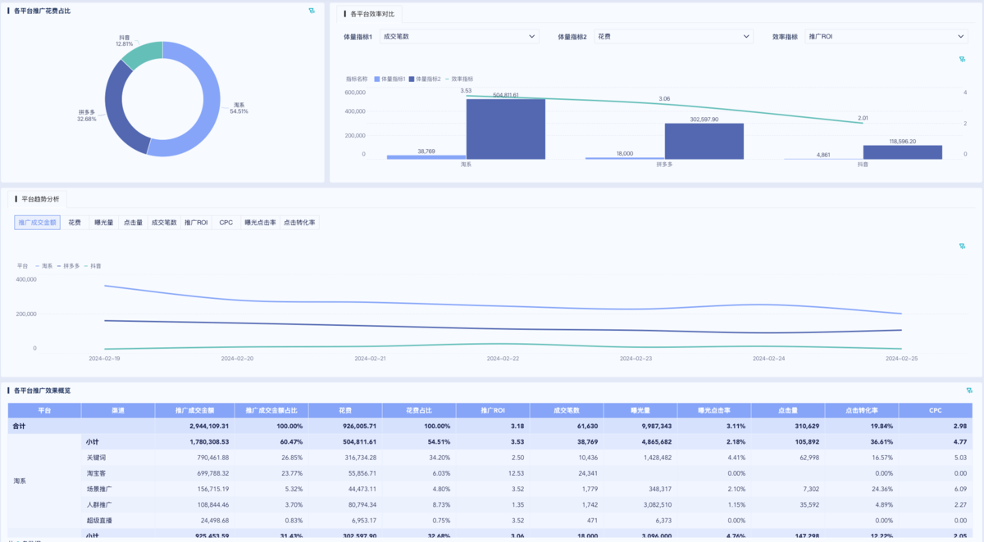Viewport: 984px width, 542px height.
Task: Open the 体量指标2 dropdown showing 花费
Action: coord(673,37)
